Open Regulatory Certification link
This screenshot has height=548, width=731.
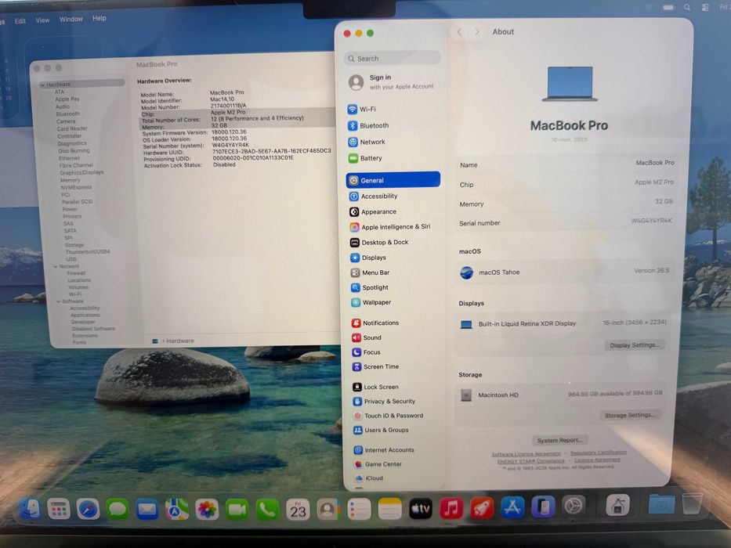(599, 452)
